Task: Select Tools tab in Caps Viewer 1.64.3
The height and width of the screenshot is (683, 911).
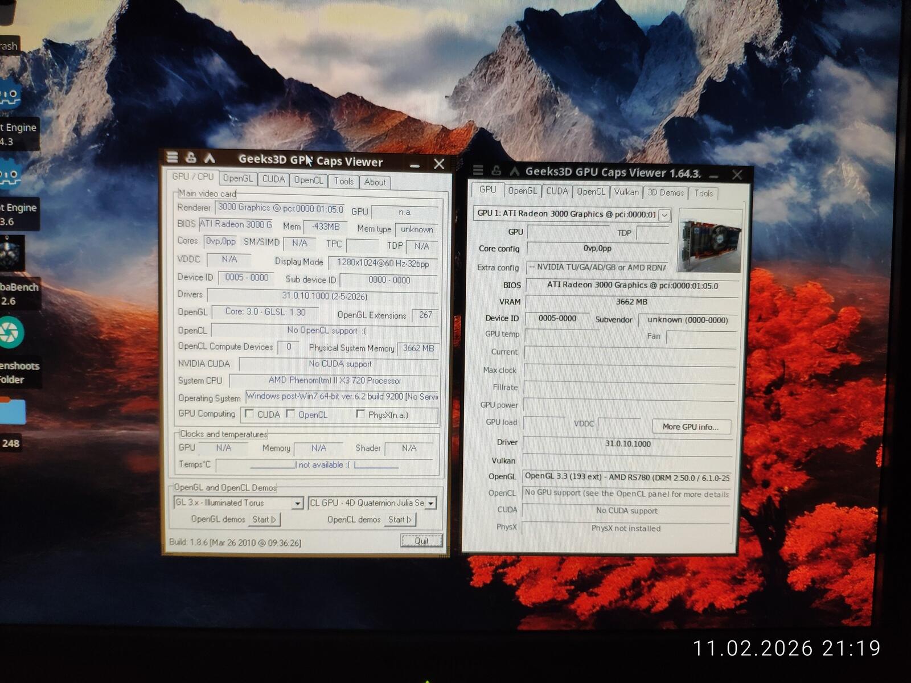Action: tap(703, 194)
